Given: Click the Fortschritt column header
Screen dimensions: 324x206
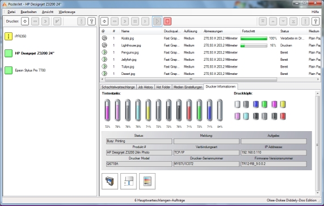Looking at the screenshot, I should [x=249, y=31].
